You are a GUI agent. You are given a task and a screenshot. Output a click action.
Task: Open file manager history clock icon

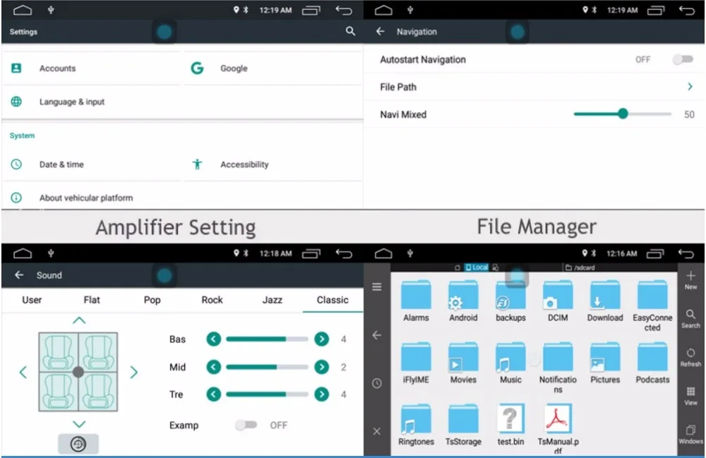[x=377, y=383]
